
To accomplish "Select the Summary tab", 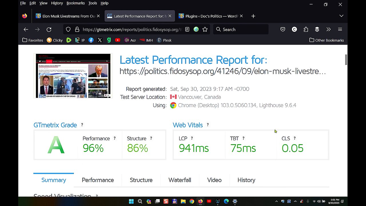I will tap(54, 180).
